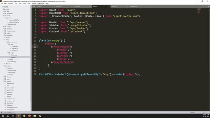Open console.php in routes folder
The height and width of the screenshot is (118, 210).
coord(11,72)
